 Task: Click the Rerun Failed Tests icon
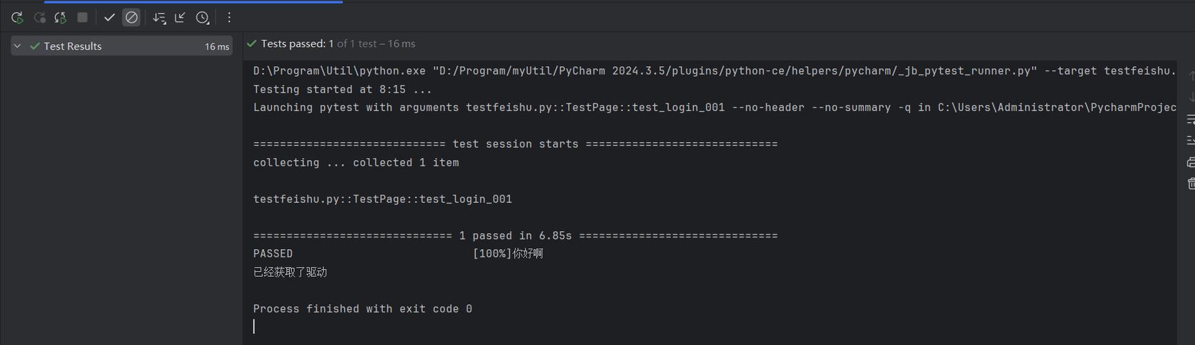[39, 18]
